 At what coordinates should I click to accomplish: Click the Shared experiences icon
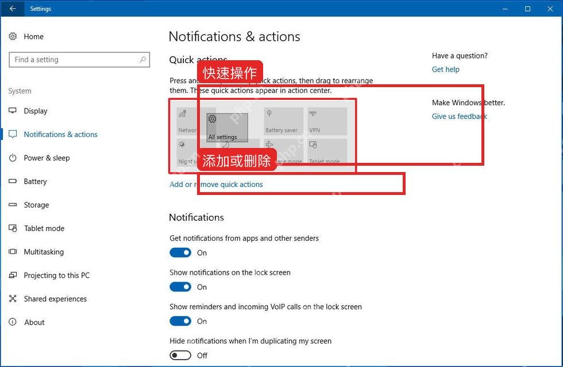coord(13,299)
